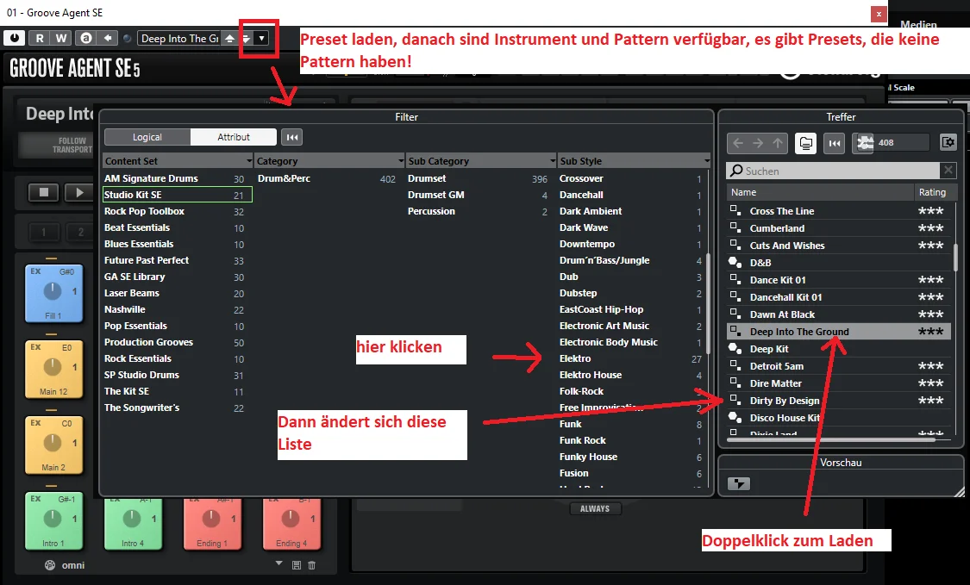Switch to the Logical filter tab
The height and width of the screenshot is (585, 970).
[x=147, y=137]
